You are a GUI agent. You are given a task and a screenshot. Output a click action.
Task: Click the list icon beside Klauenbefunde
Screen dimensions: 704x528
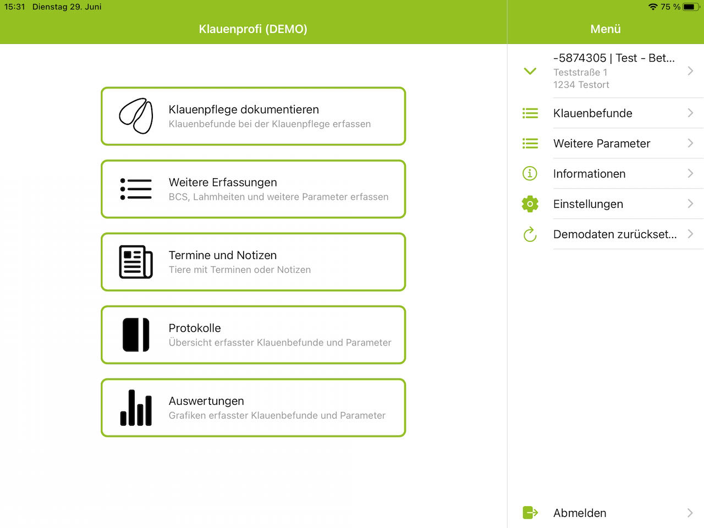click(530, 113)
